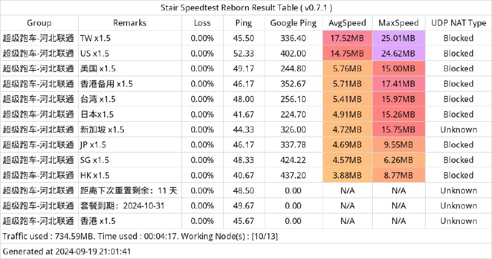
Task: Select the Remarks column header
Action: tap(130, 23)
